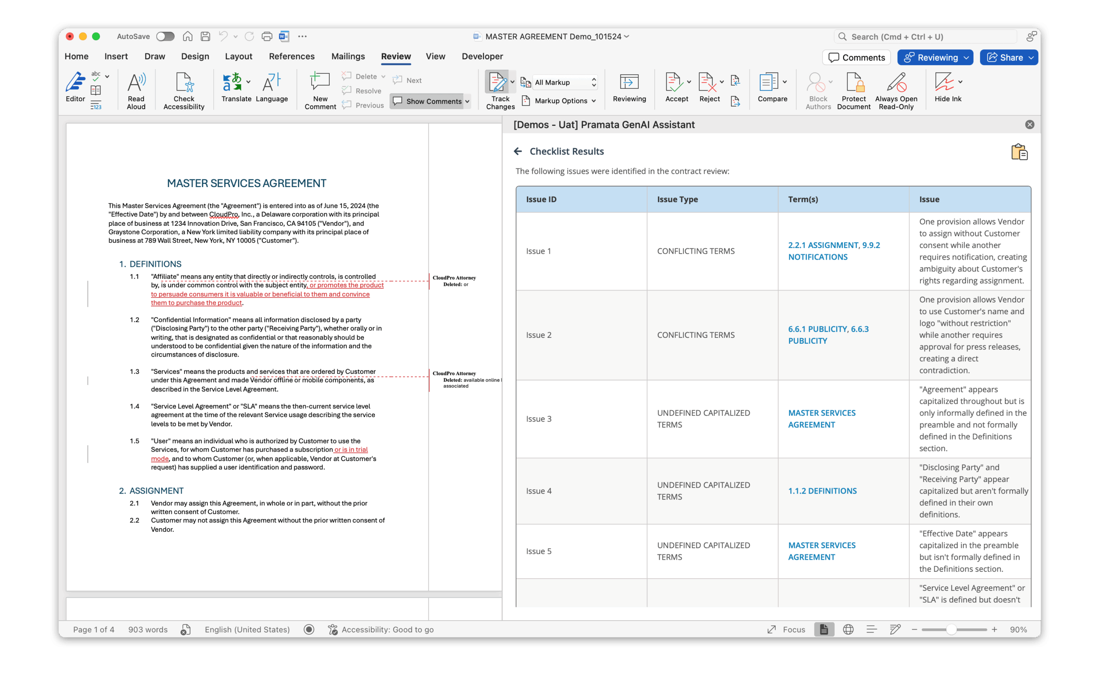Go to previous change icon beside Reject
Viewport: 1099px width, 691px height.
coord(735,81)
